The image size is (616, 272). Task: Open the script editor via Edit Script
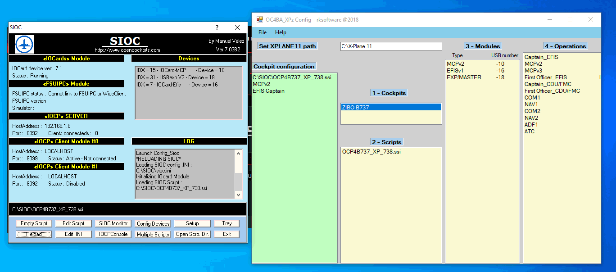(73, 223)
